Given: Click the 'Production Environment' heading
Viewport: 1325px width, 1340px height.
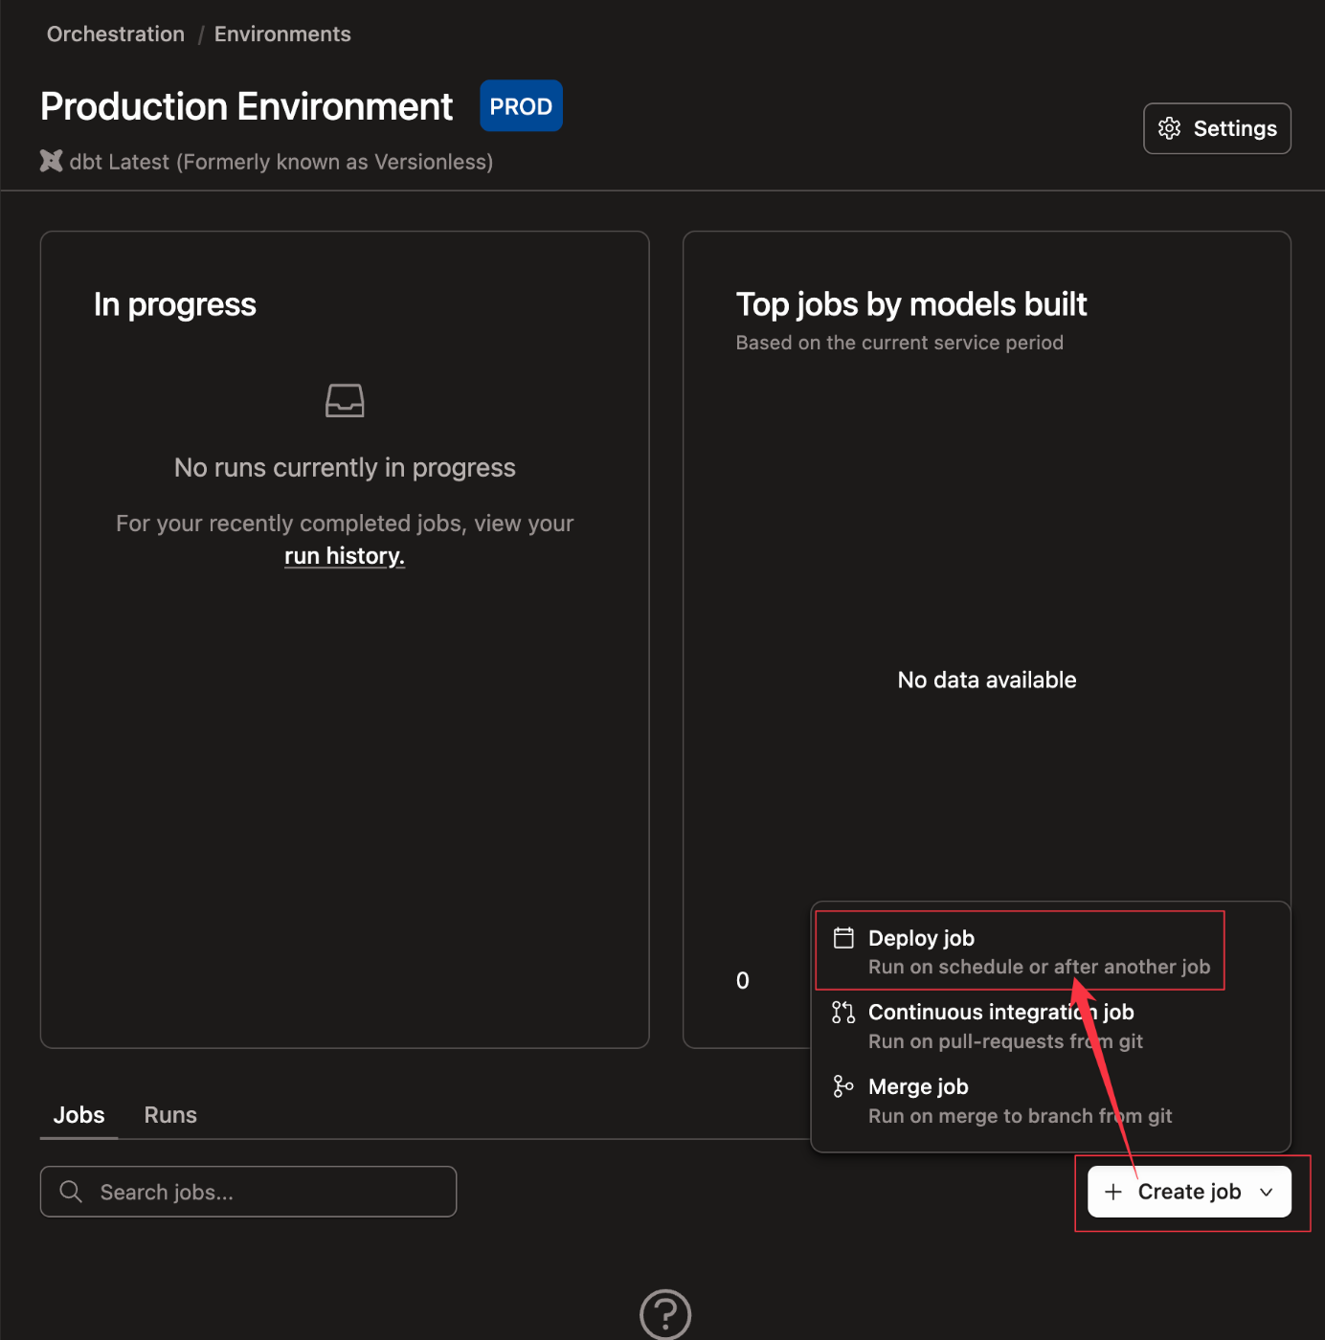Looking at the screenshot, I should pos(246,106).
